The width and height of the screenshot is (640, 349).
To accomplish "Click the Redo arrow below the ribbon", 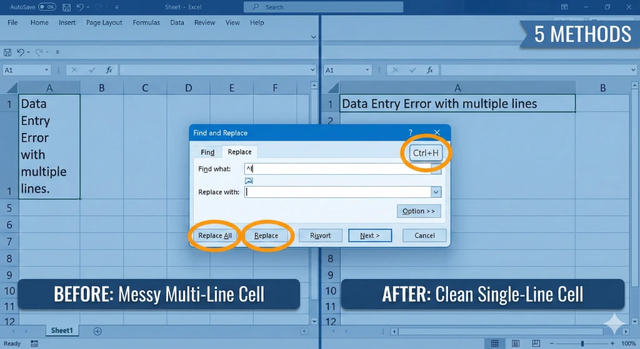I will click(39, 52).
